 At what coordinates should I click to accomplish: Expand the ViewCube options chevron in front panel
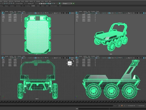[x=73, y=66]
